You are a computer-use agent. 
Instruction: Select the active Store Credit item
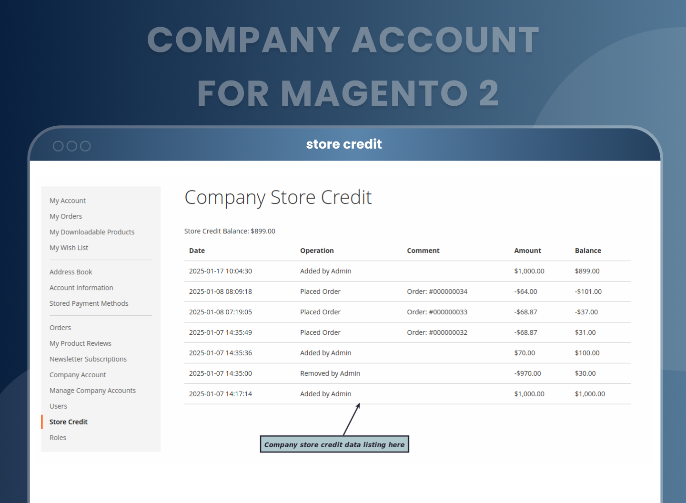tap(69, 422)
